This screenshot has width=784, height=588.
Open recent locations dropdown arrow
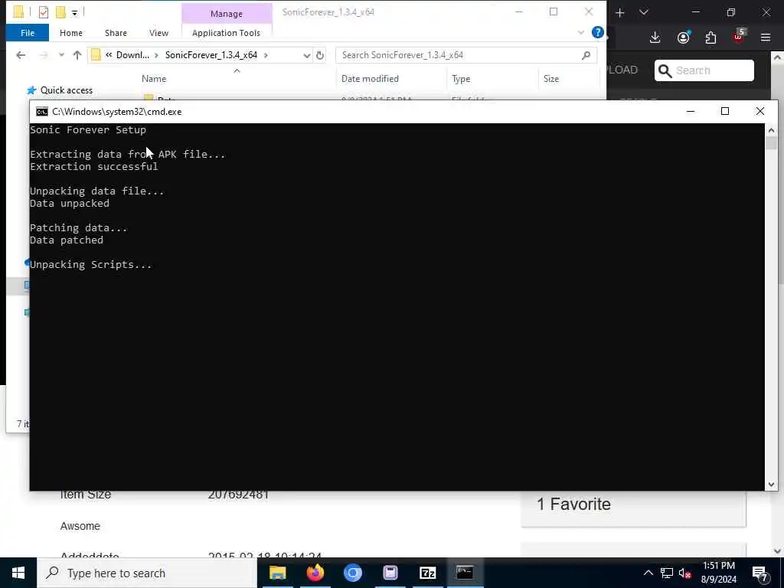(61, 55)
